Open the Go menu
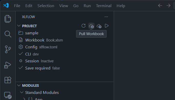Screen dimensions: 175x100 point(76,6)
